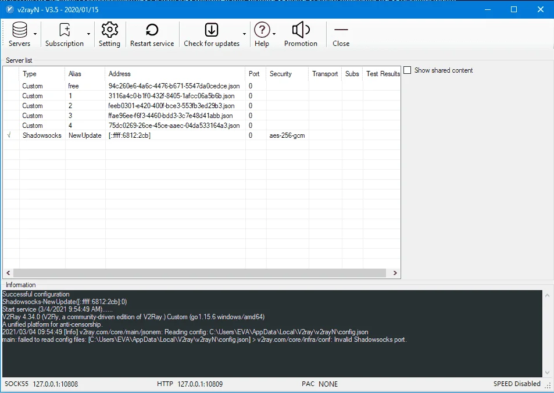This screenshot has width=554, height=393.
Task: Open the Help question mark icon
Action: click(262, 30)
